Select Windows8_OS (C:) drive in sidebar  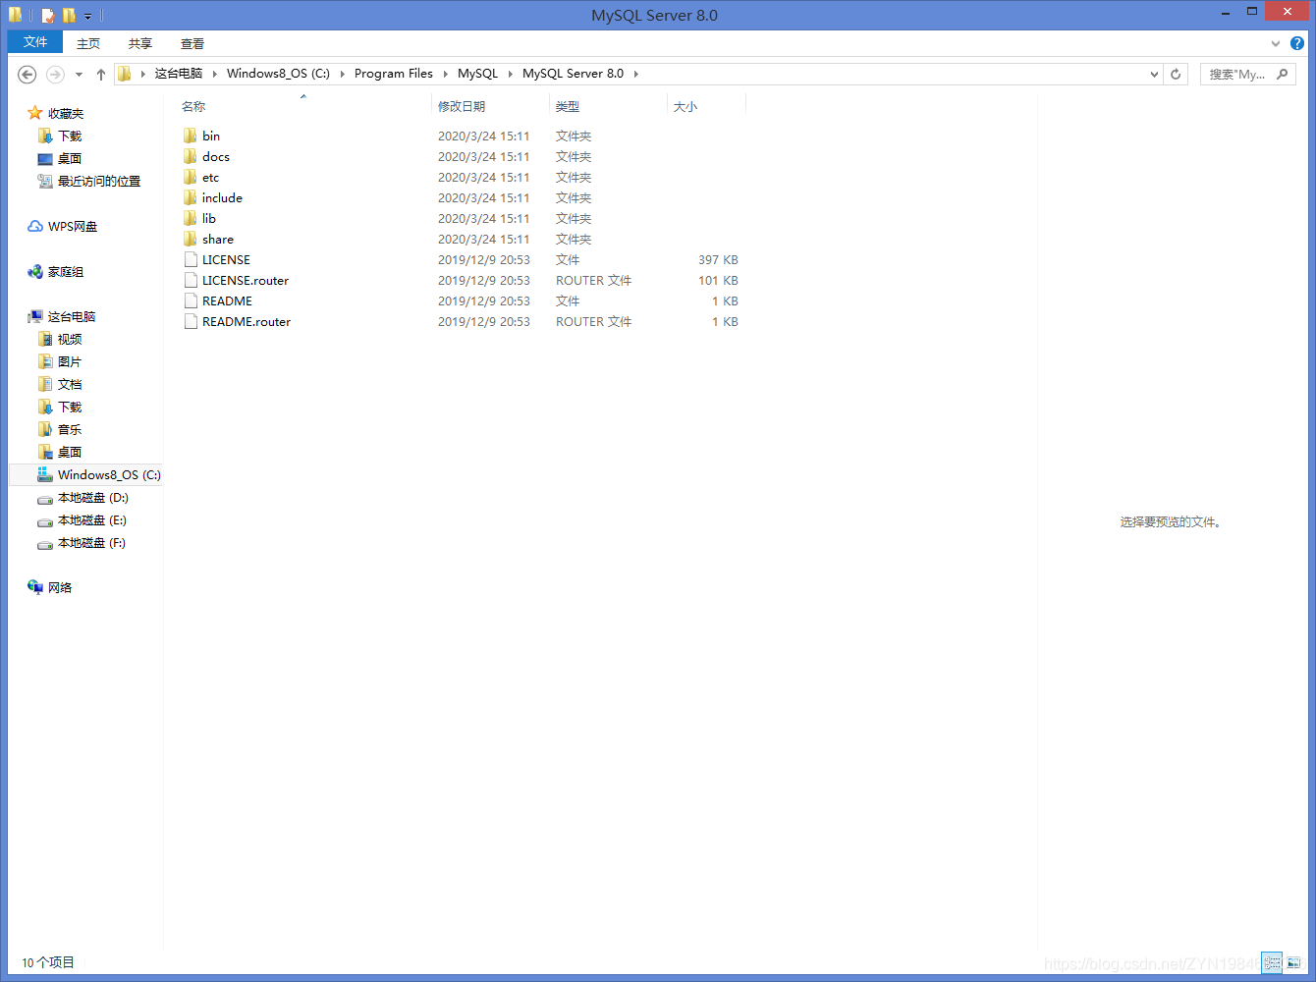click(99, 474)
